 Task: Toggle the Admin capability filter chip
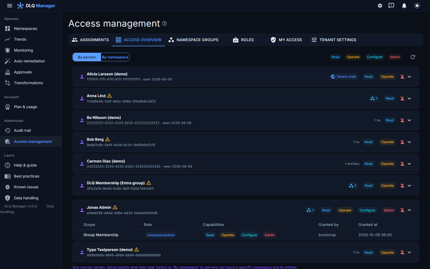coord(395,57)
